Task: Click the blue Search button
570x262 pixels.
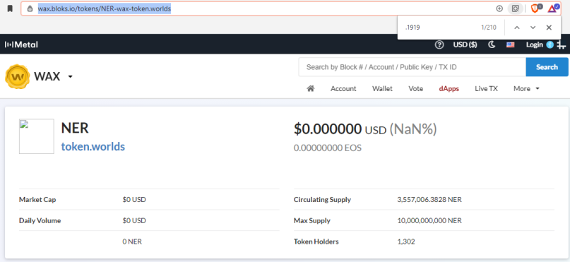Action: coord(547,67)
